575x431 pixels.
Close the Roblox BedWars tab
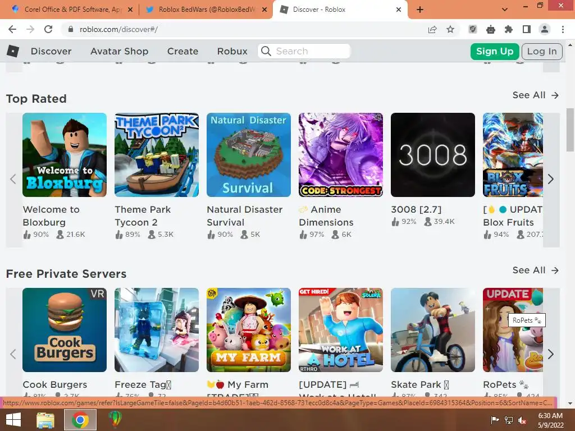tap(264, 10)
